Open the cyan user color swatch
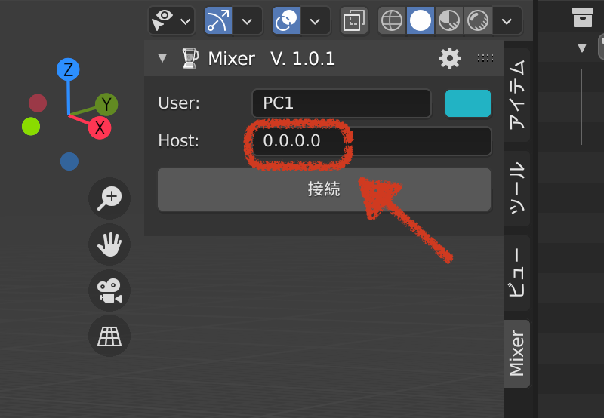The width and height of the screenshot is (604, 418). (468, 103)
